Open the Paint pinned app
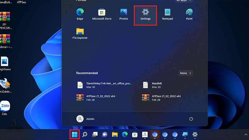This screenshot has height=140, width=249. click(189, 14)
